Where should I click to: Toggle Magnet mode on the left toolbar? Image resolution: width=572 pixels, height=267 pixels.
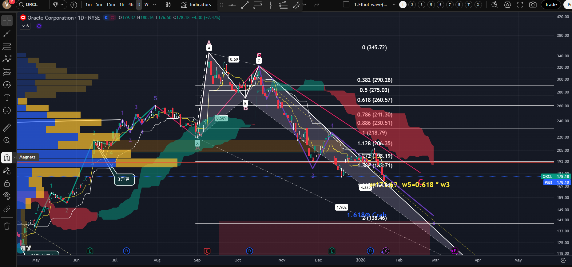7,158
